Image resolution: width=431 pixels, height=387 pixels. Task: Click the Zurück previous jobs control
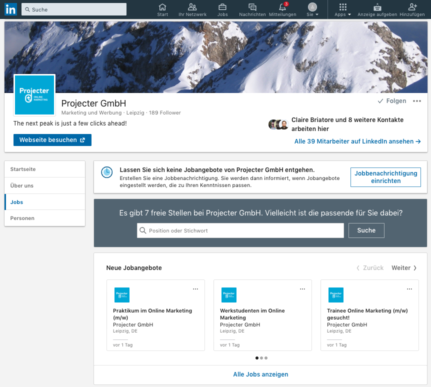370,267
